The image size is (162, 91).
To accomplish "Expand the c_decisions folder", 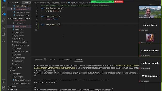I will pos(13,33).
